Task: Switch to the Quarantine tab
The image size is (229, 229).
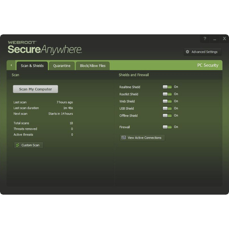Action: (62, 66)
